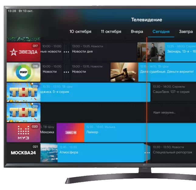Click the ТНТ logo beside the СашаТаня row
This screenshot has width=196, height=190.
click(23, 92)
